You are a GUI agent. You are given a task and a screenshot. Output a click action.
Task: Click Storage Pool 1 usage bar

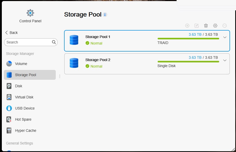point(188,39)
